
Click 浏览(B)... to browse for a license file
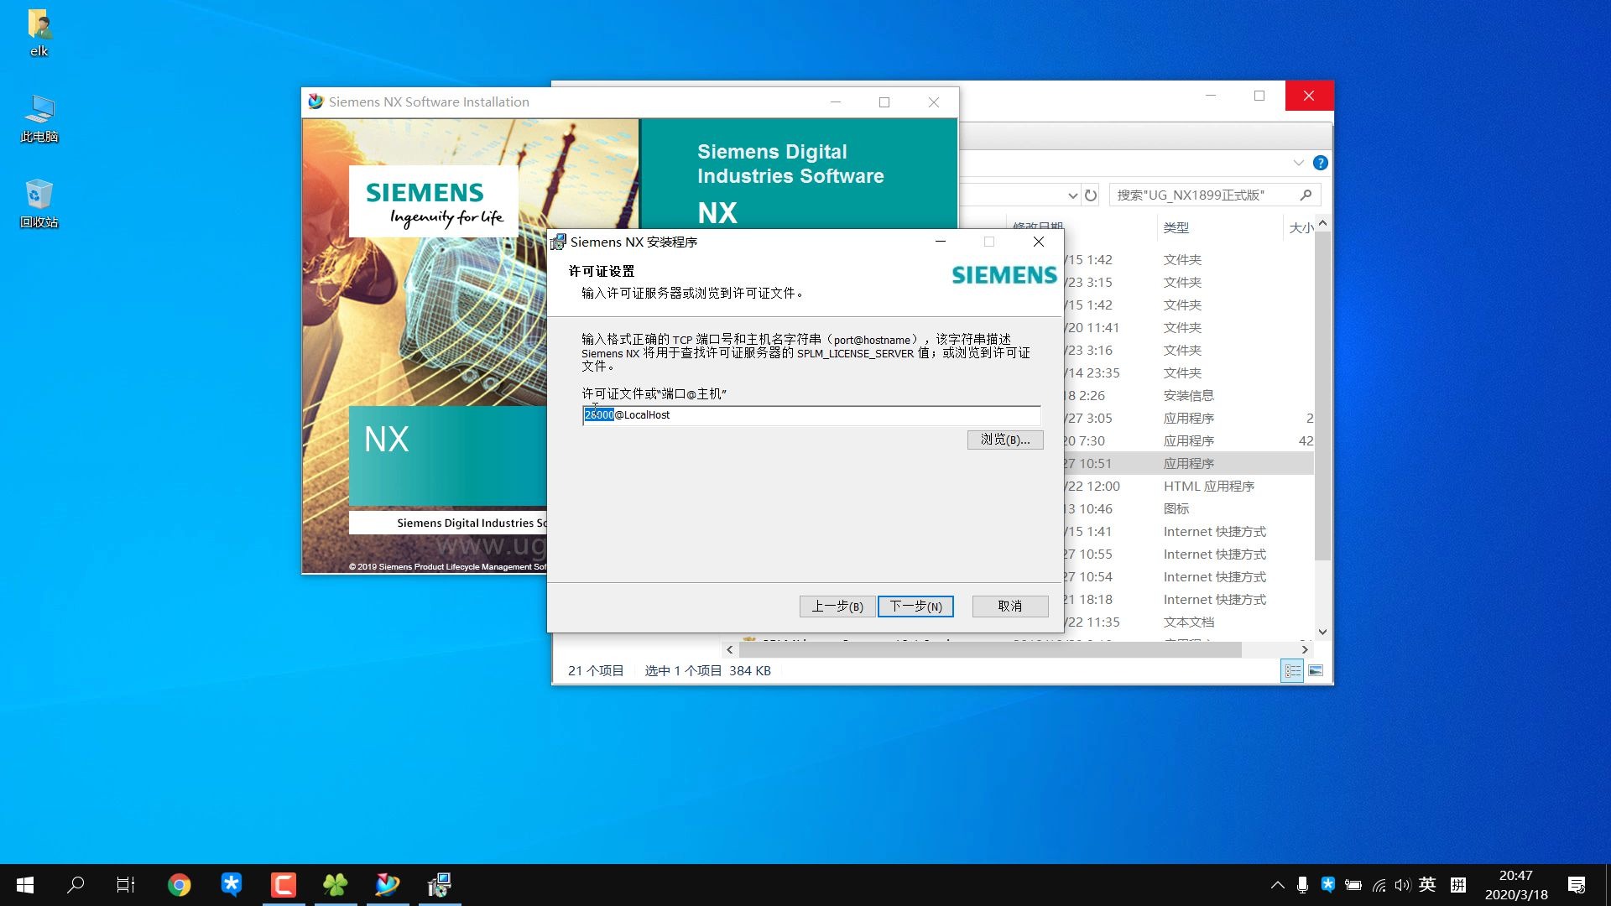(1005, 440)
